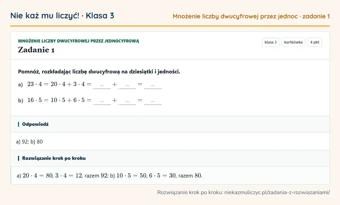Click the '4 pkt' tag
The image size is (340, 205).
(x=314, y=42)
